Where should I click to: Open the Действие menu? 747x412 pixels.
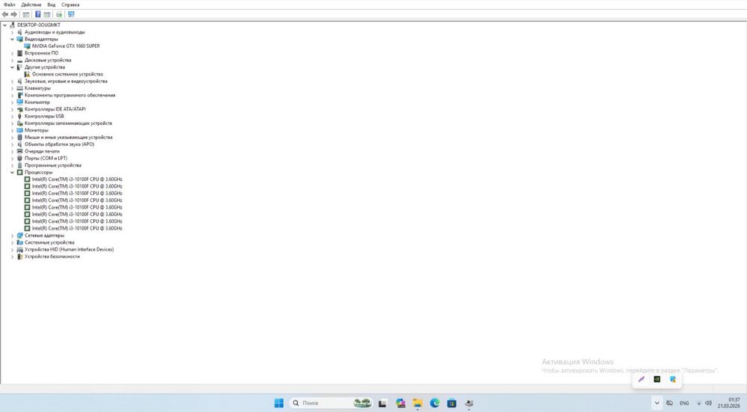coord(31,4)
